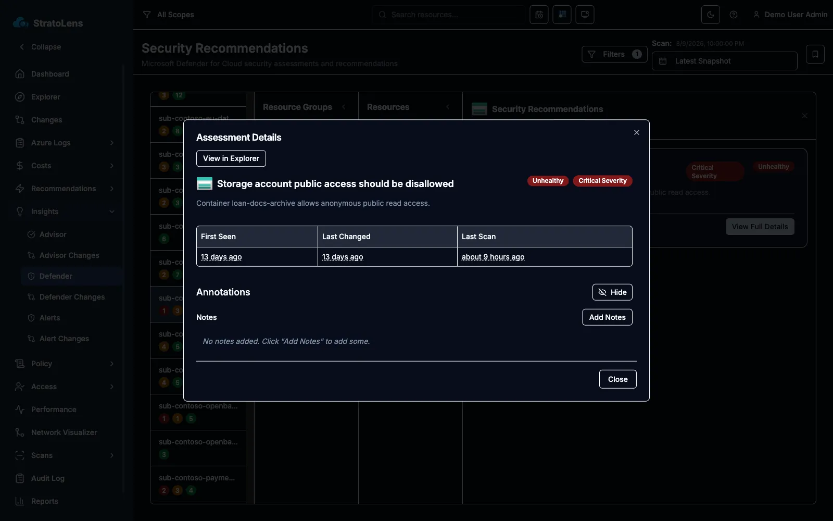Click the grid view toolbar icon
833x521 pixels.
click(562, 15)
